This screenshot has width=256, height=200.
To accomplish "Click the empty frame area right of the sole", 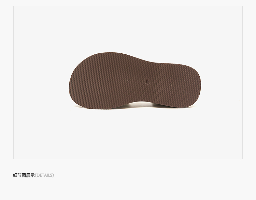I will (x=222, y=82).
